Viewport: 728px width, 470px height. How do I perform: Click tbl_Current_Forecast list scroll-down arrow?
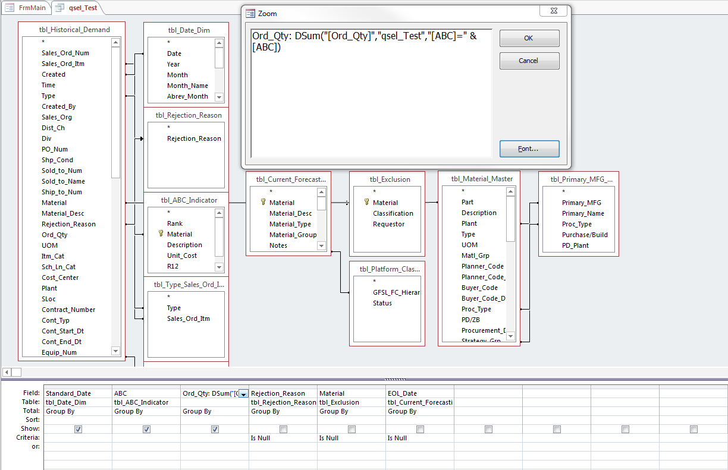321,245
